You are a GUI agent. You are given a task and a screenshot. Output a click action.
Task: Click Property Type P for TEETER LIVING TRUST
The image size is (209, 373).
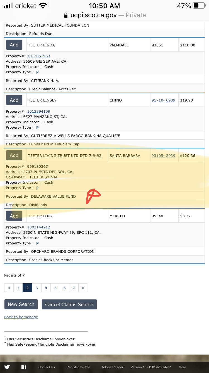click(37, 188)
